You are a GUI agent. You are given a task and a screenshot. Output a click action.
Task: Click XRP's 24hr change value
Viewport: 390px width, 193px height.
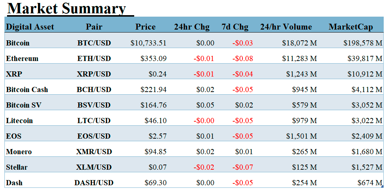click(204, 74)
